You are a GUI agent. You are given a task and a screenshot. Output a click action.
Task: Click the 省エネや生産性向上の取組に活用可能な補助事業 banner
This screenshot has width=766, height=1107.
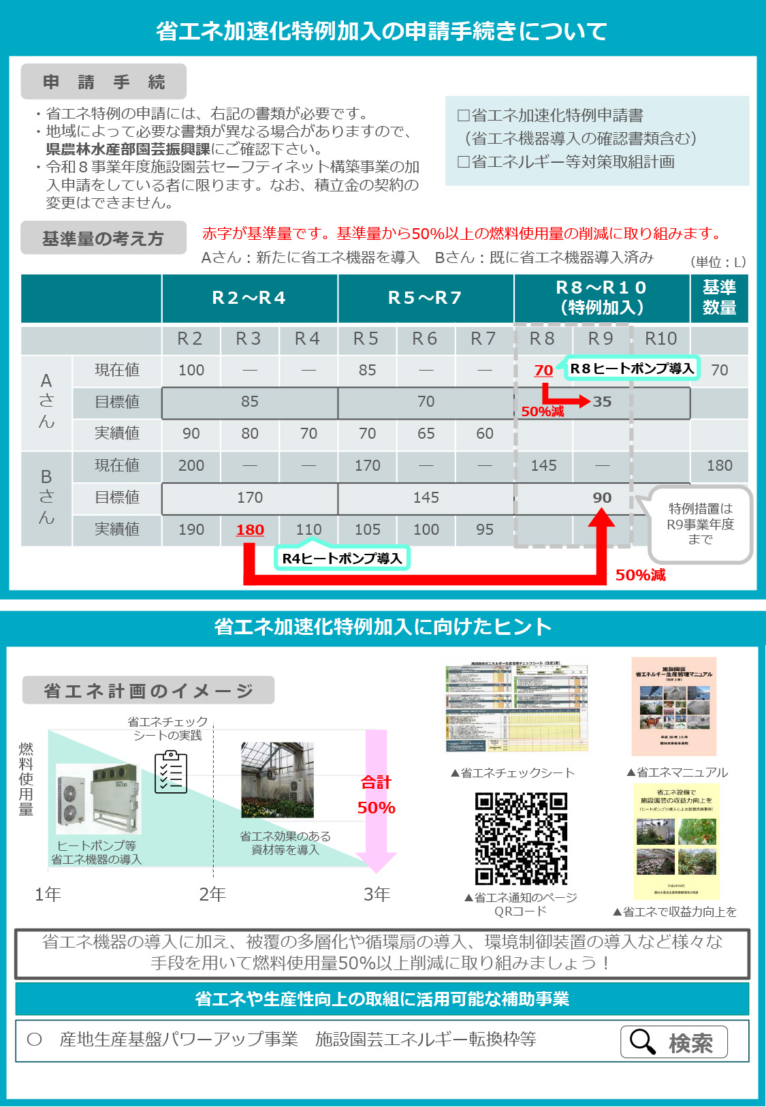pyautogui.click(x=382, y=999)
